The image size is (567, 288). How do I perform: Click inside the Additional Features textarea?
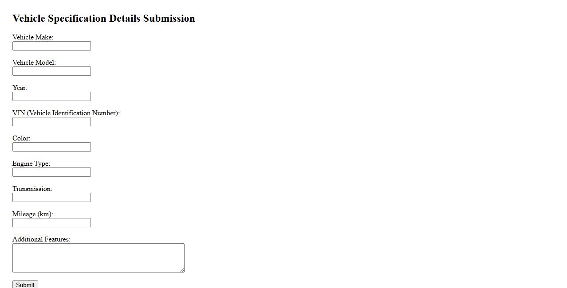pos(98,257)
